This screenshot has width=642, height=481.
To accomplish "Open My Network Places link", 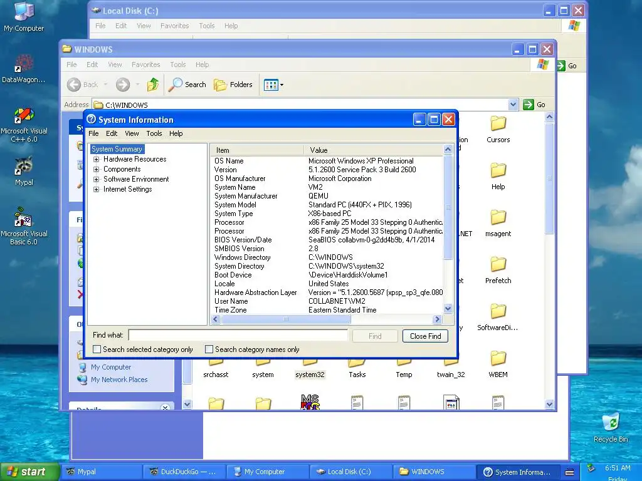I will (119, 380).
